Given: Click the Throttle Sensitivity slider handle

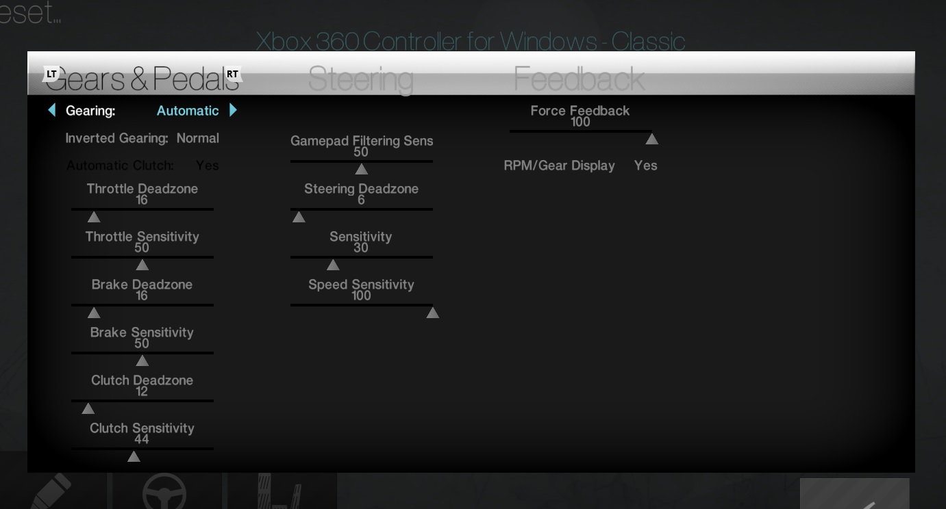Looking at the screenshot, I should (x=142, y=265).
